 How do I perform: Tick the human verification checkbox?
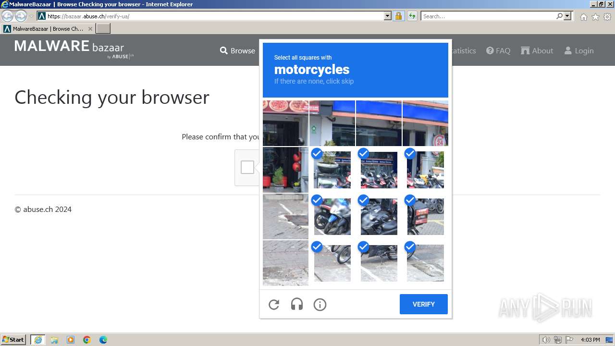click(247, 167)
